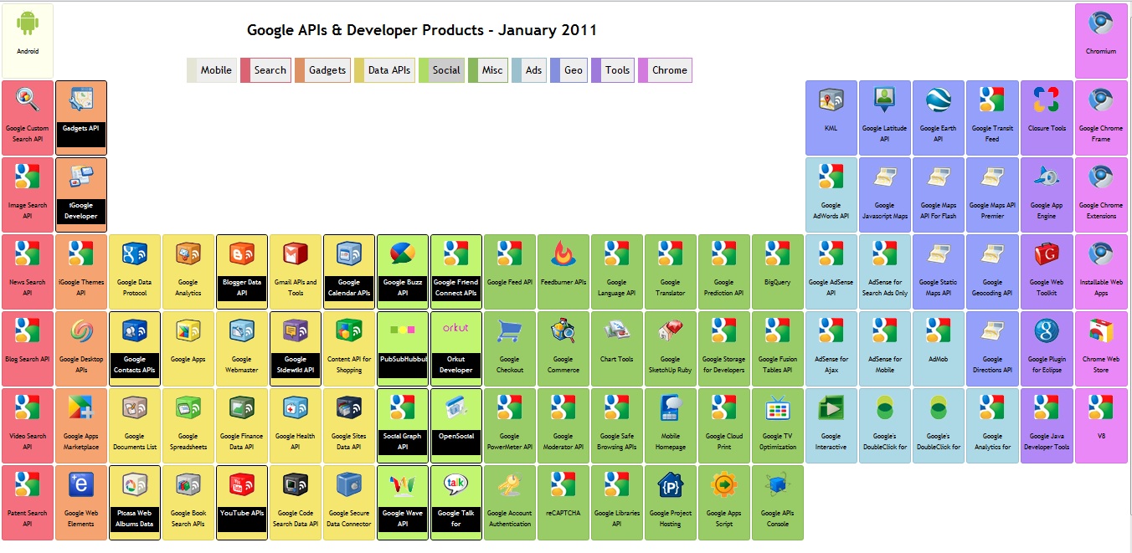Click the Google Wave API icon
1132x553 pixels.
(x=403, y=484)
